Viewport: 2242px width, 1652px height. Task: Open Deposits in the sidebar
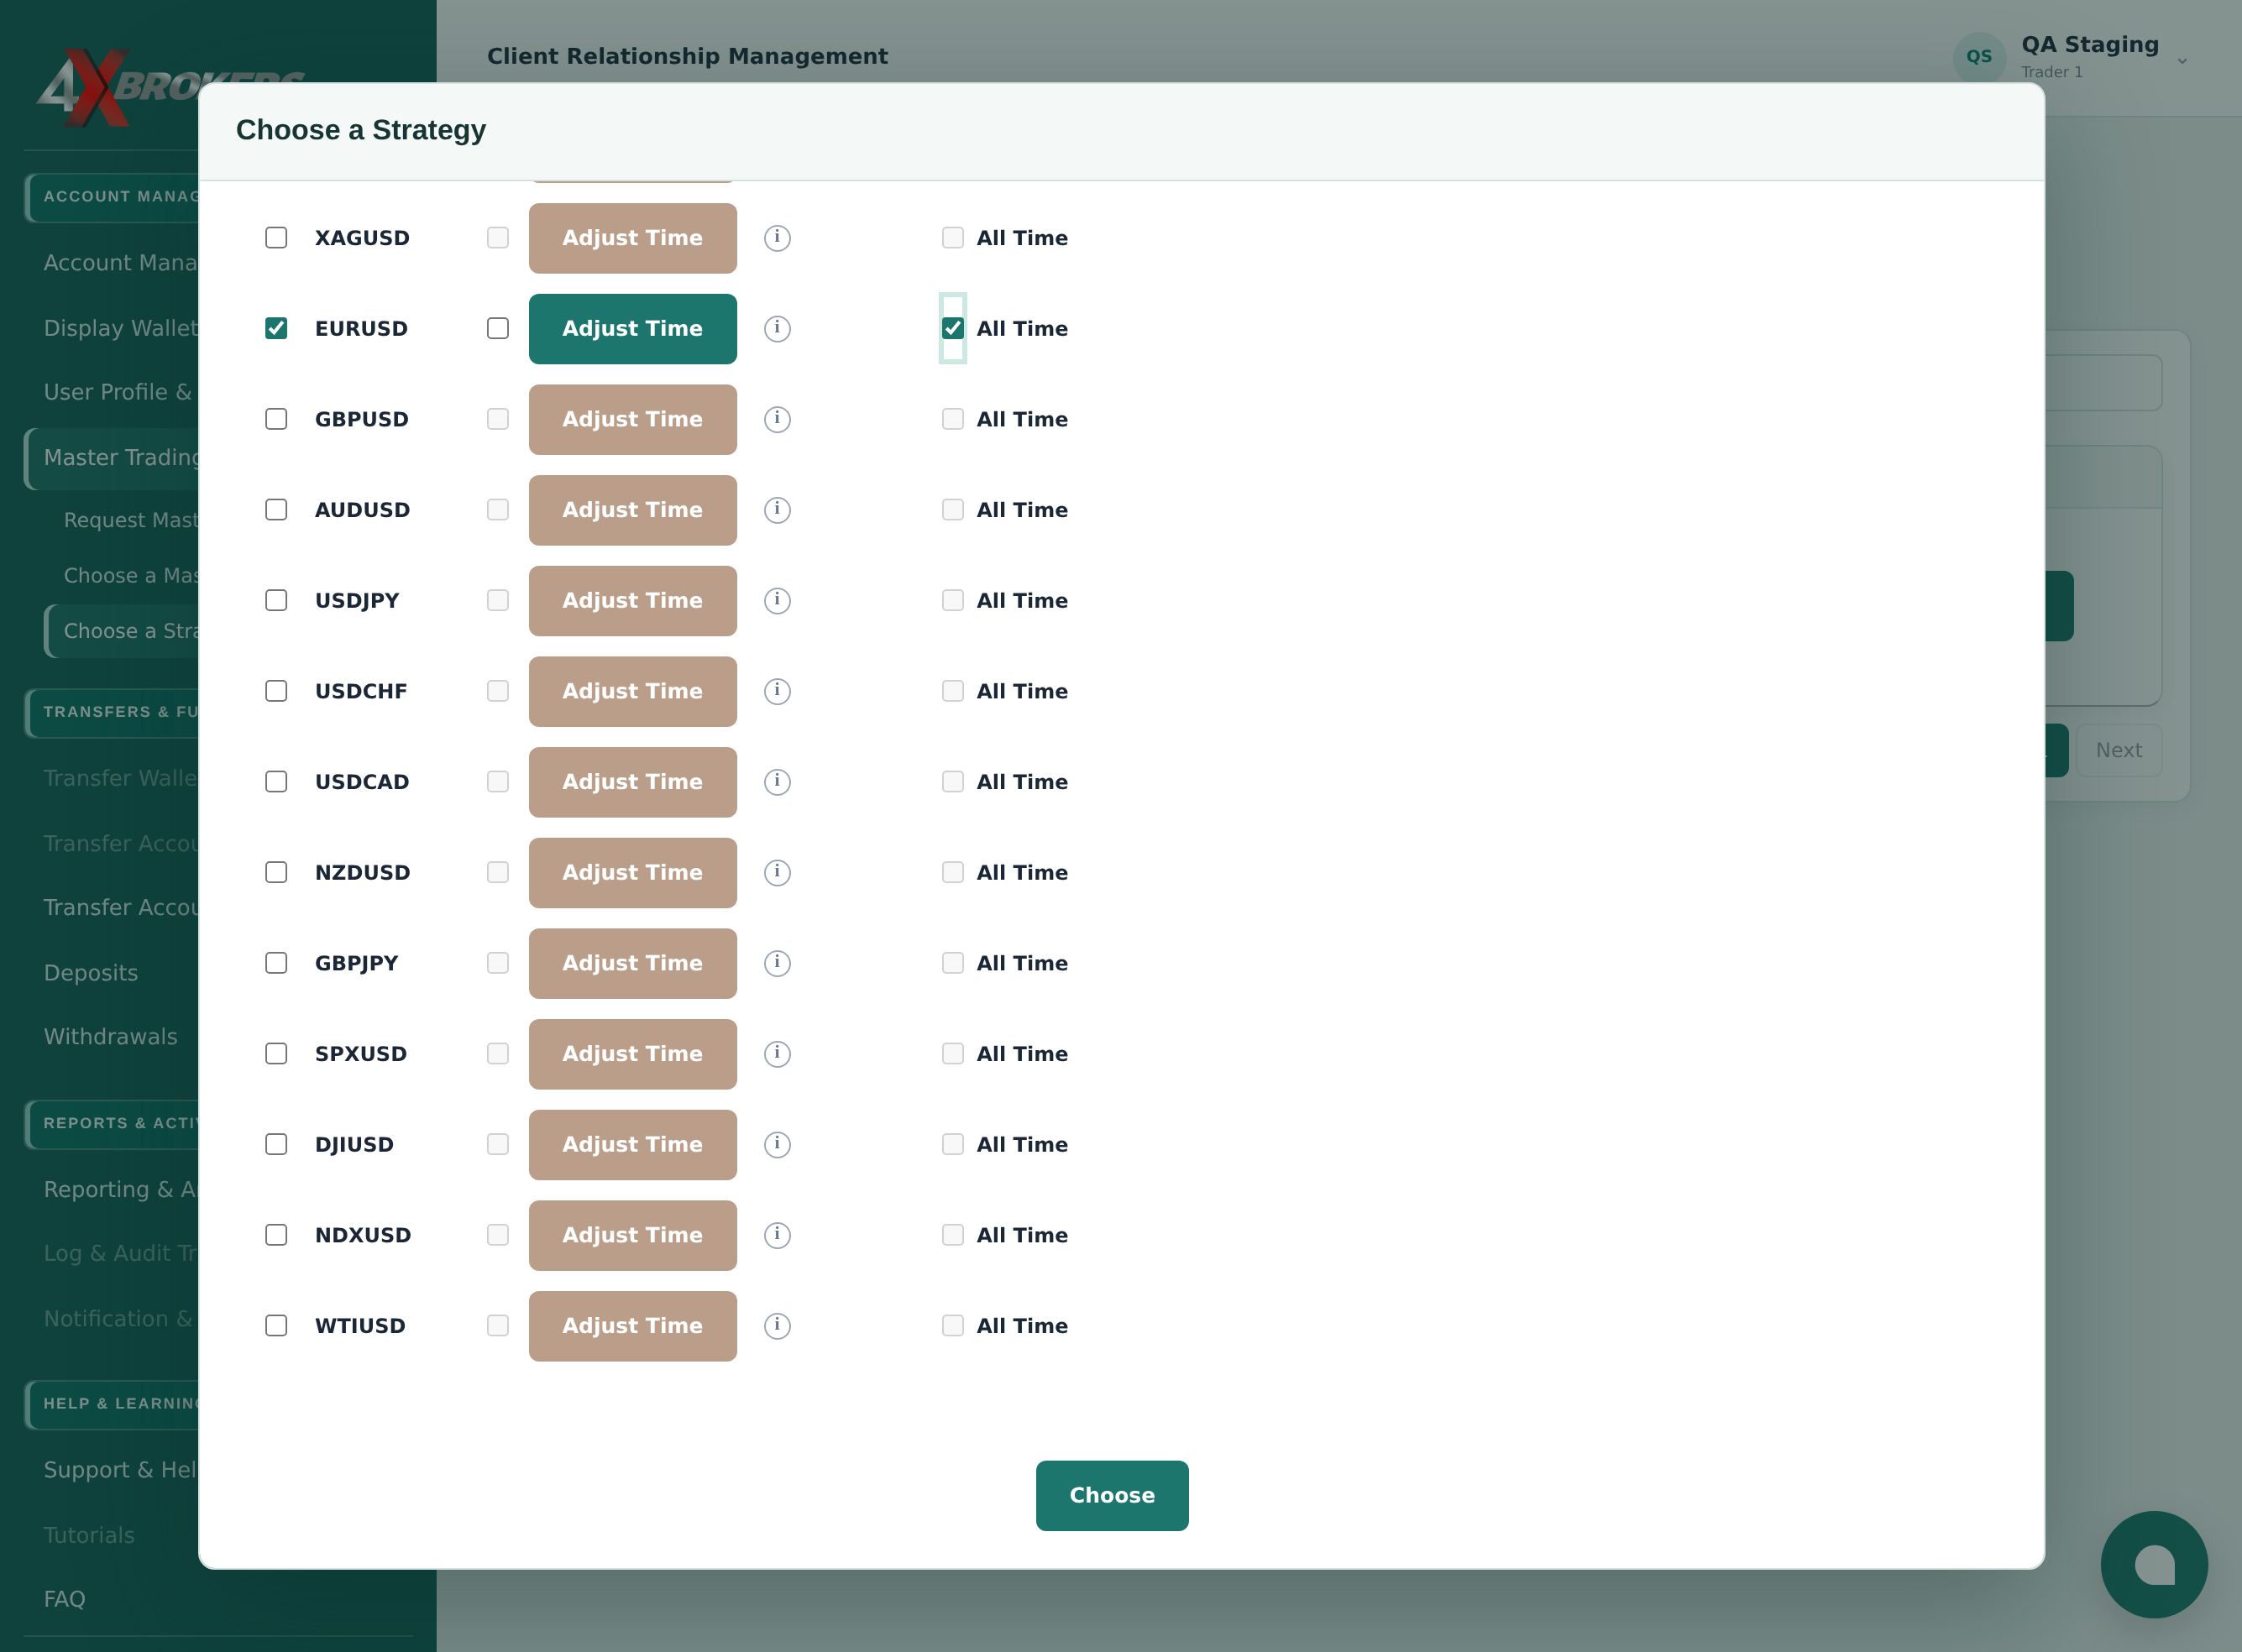(x=91, y=973)
